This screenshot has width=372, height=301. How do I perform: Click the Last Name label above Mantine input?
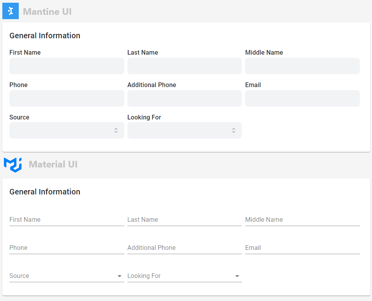[x=143, y=52]
